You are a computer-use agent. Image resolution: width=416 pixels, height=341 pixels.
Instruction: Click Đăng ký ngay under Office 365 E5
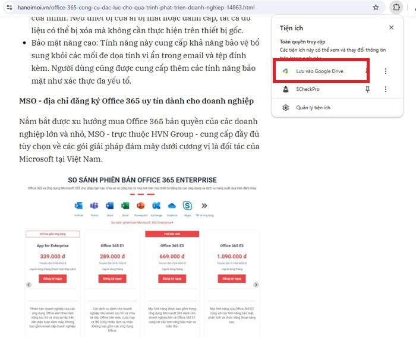(232, 279)
